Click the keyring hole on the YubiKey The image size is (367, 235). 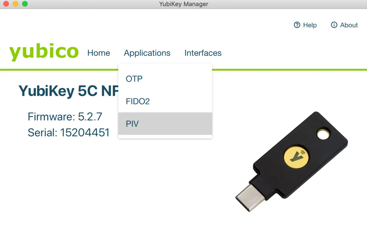pyautogui.click(x=323, y=135)
